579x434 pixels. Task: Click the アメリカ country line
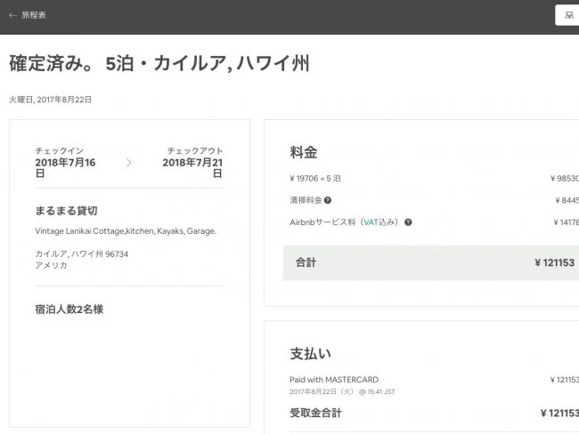click(x=51, y=266)
